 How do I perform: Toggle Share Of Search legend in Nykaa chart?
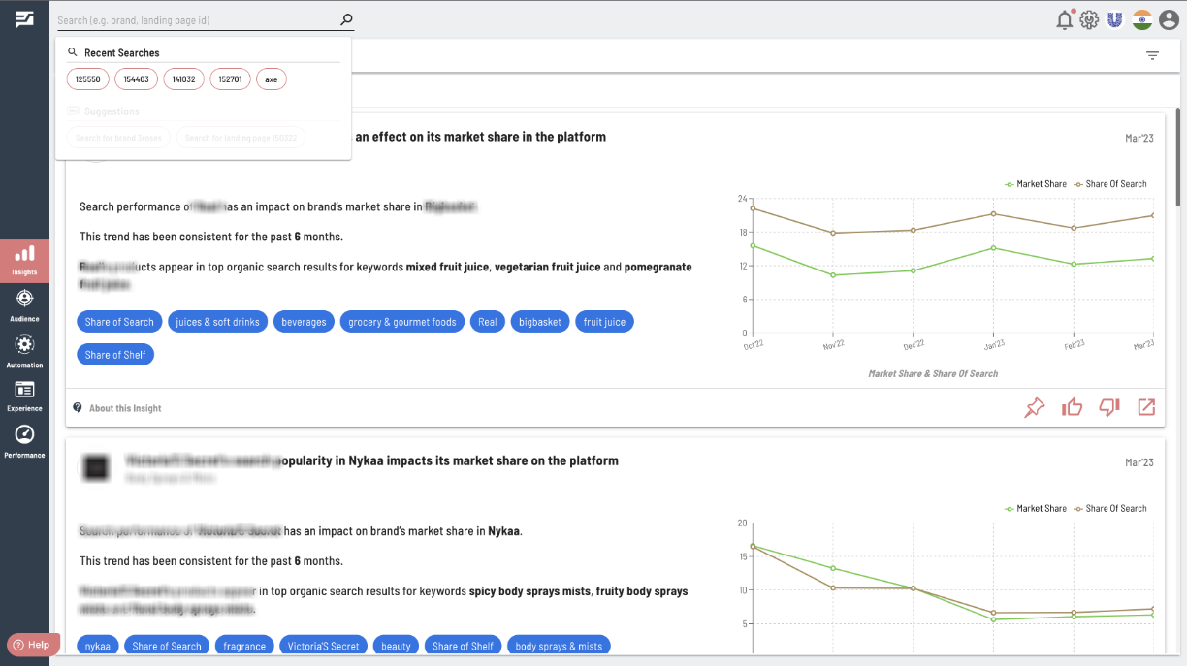pos(1109,508)
